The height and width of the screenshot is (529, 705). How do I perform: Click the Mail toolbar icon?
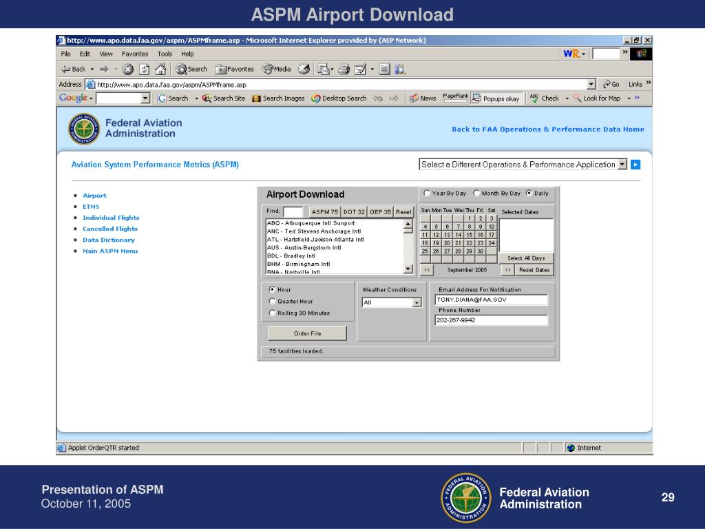[323, 70]
